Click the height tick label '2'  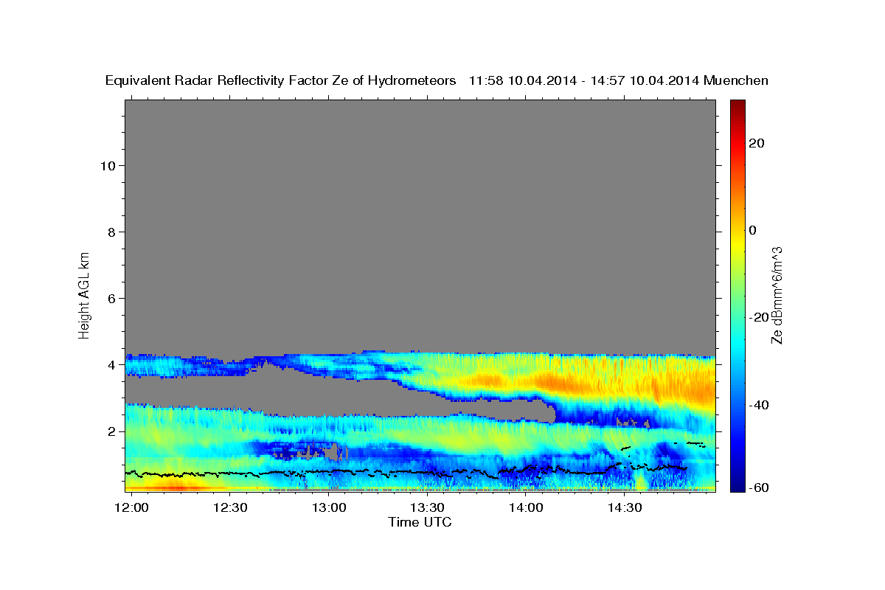tap(110, 431)
